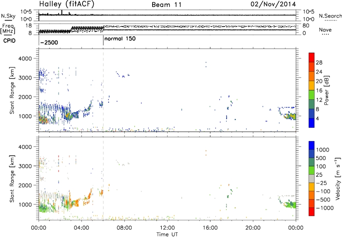Click the '4' tick on Power colorbar
The height and width of the screenshot is (237, 342).
(x=317, y=119)
